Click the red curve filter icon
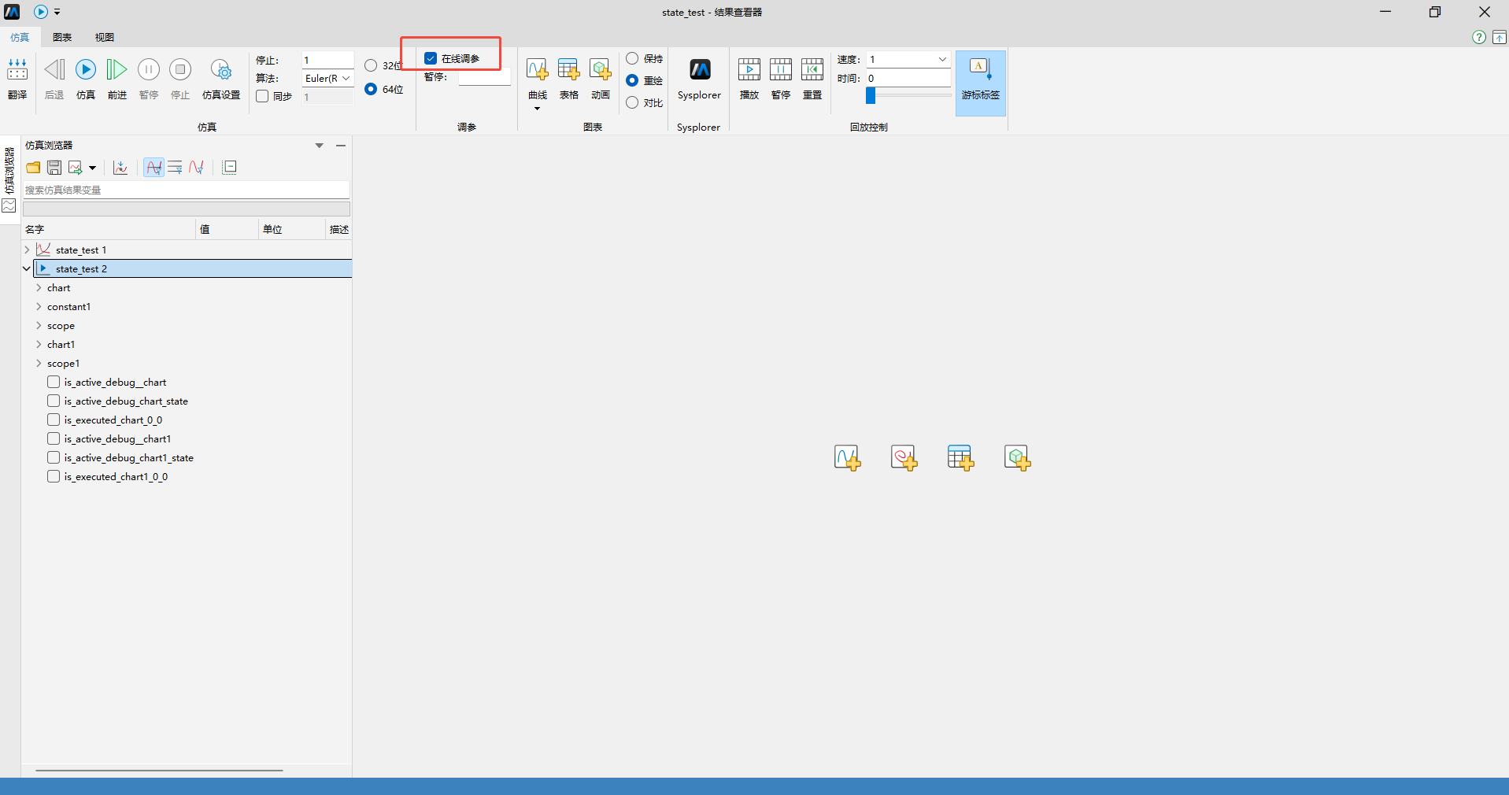Screen dimensions: 1509x795 coord(197,168)
